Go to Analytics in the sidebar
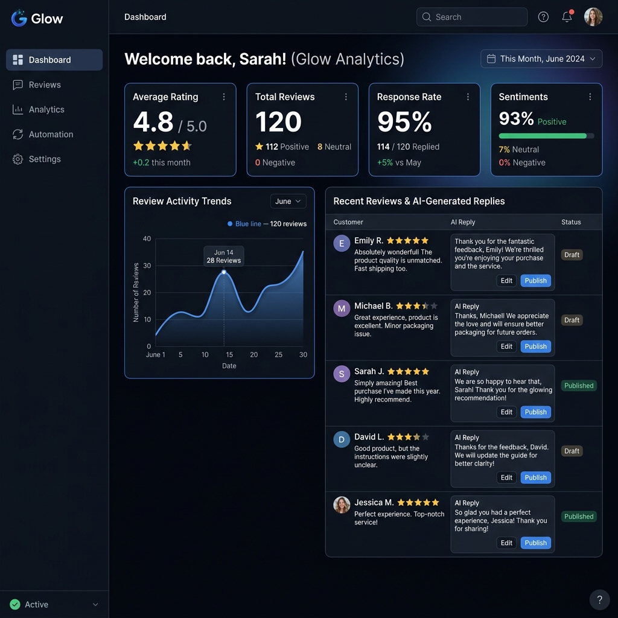618x618 pixels. [x=54, y=110]
